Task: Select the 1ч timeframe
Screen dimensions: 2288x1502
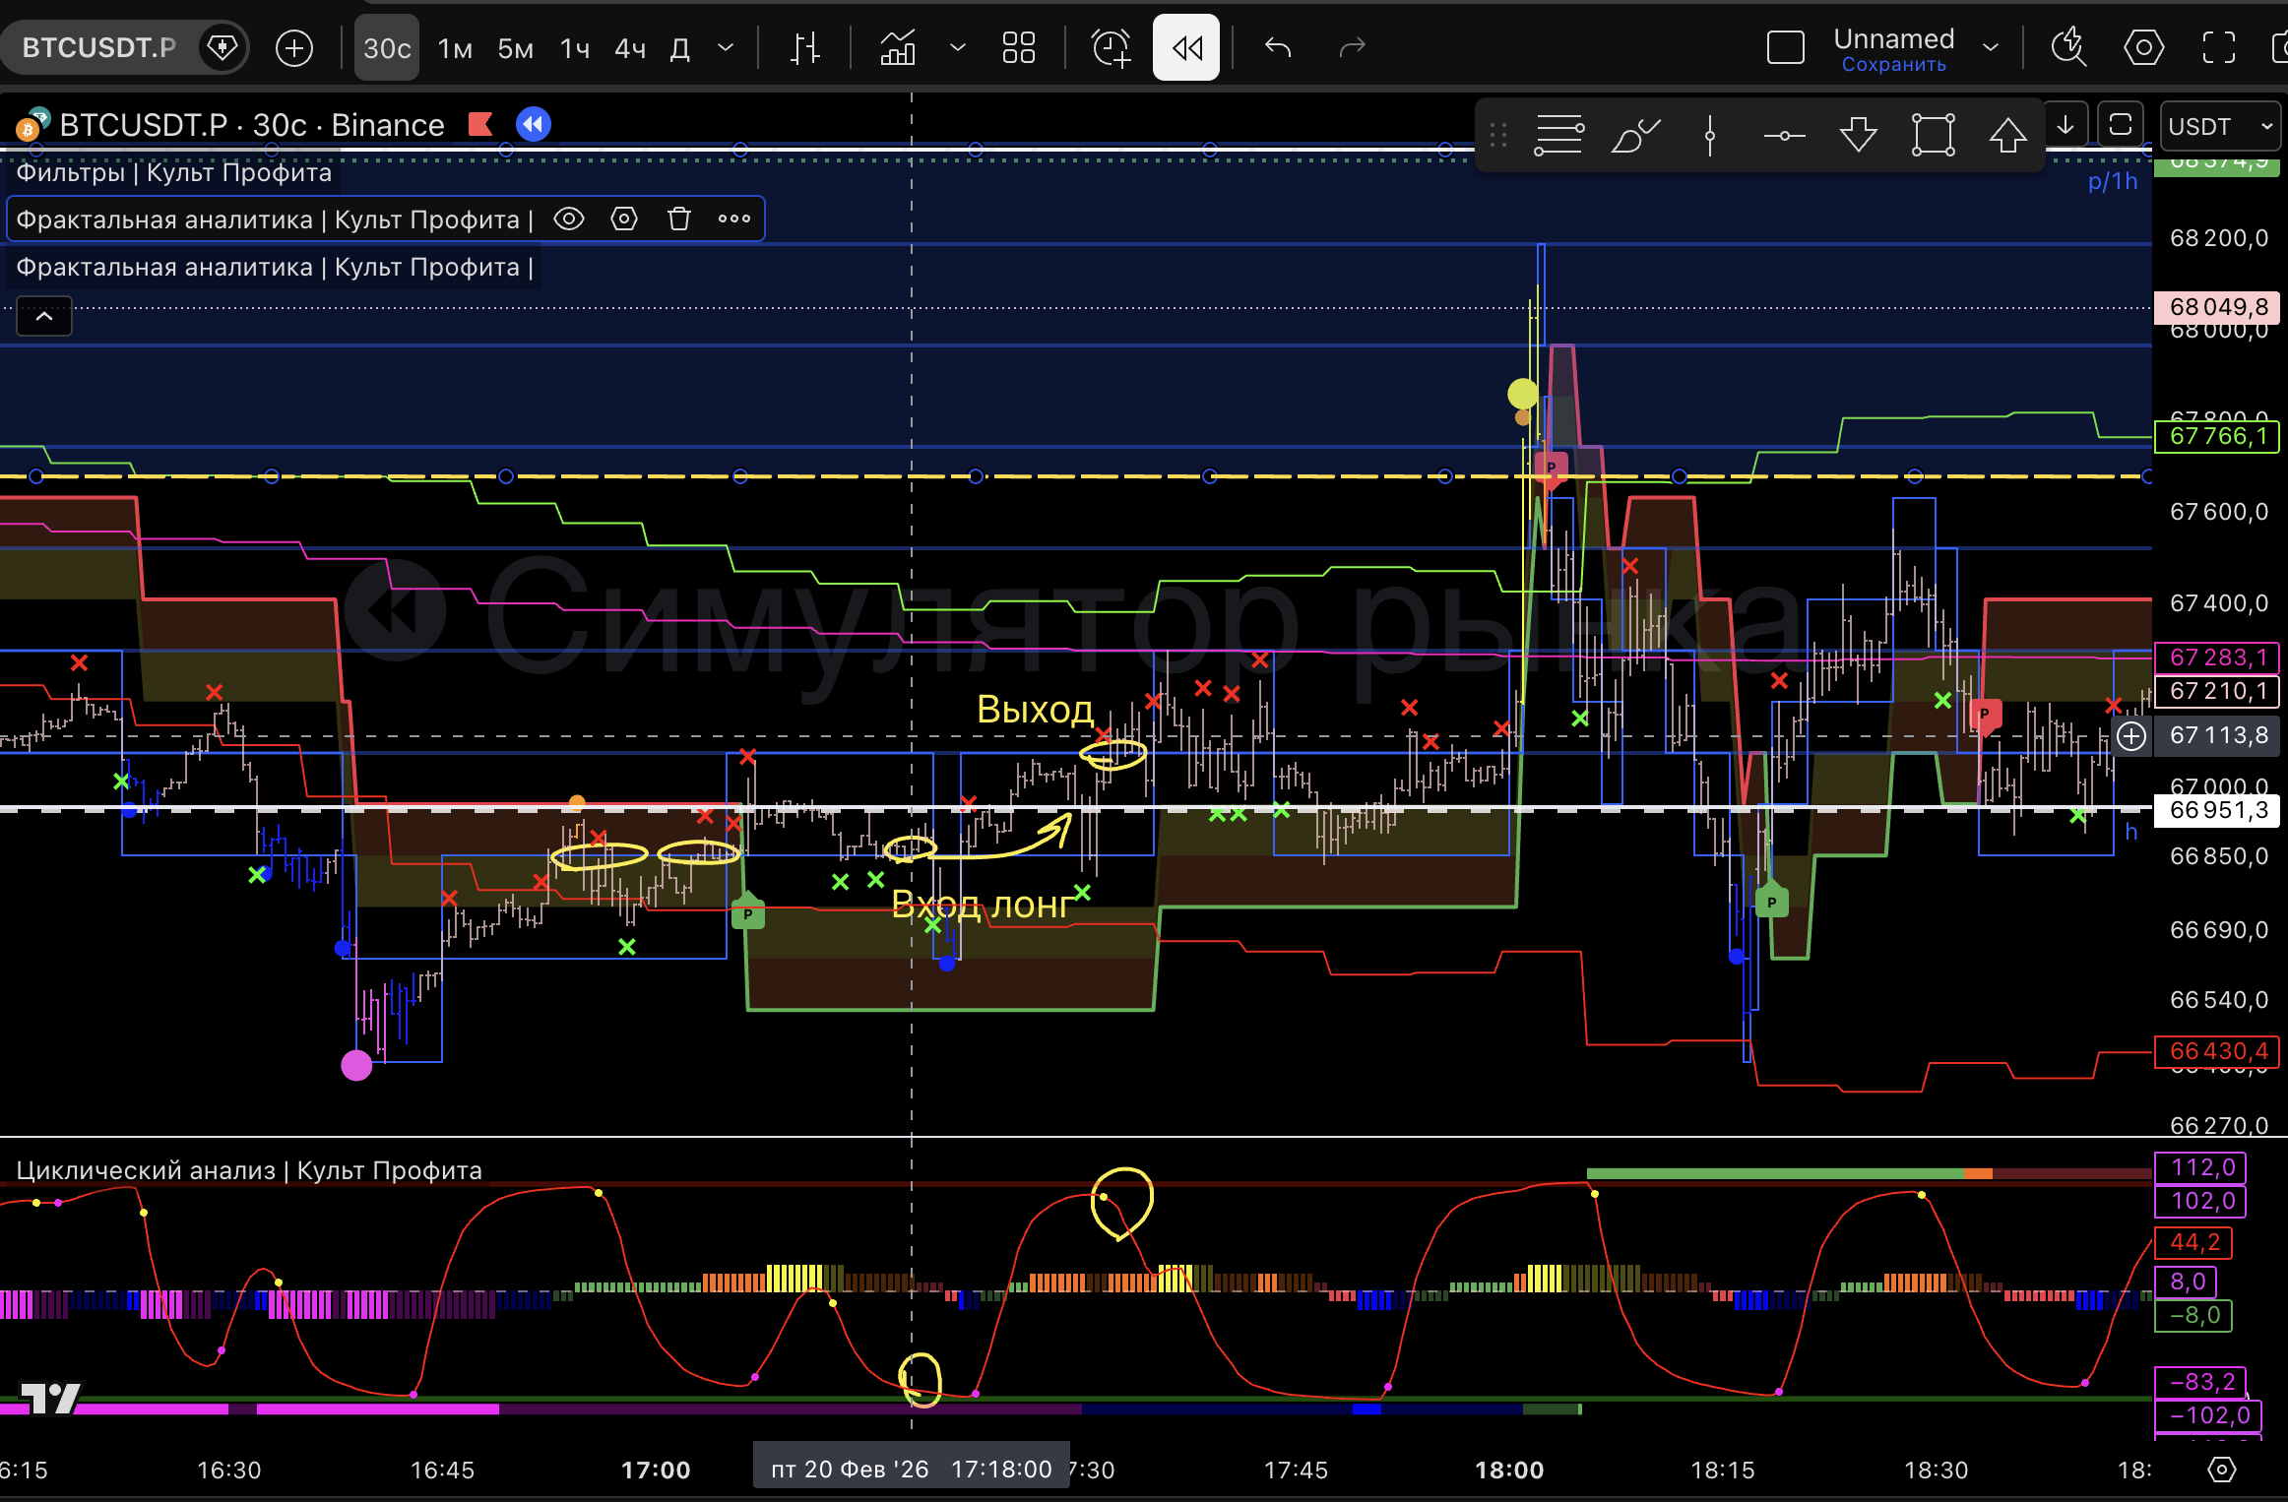Action: (574, 48)
